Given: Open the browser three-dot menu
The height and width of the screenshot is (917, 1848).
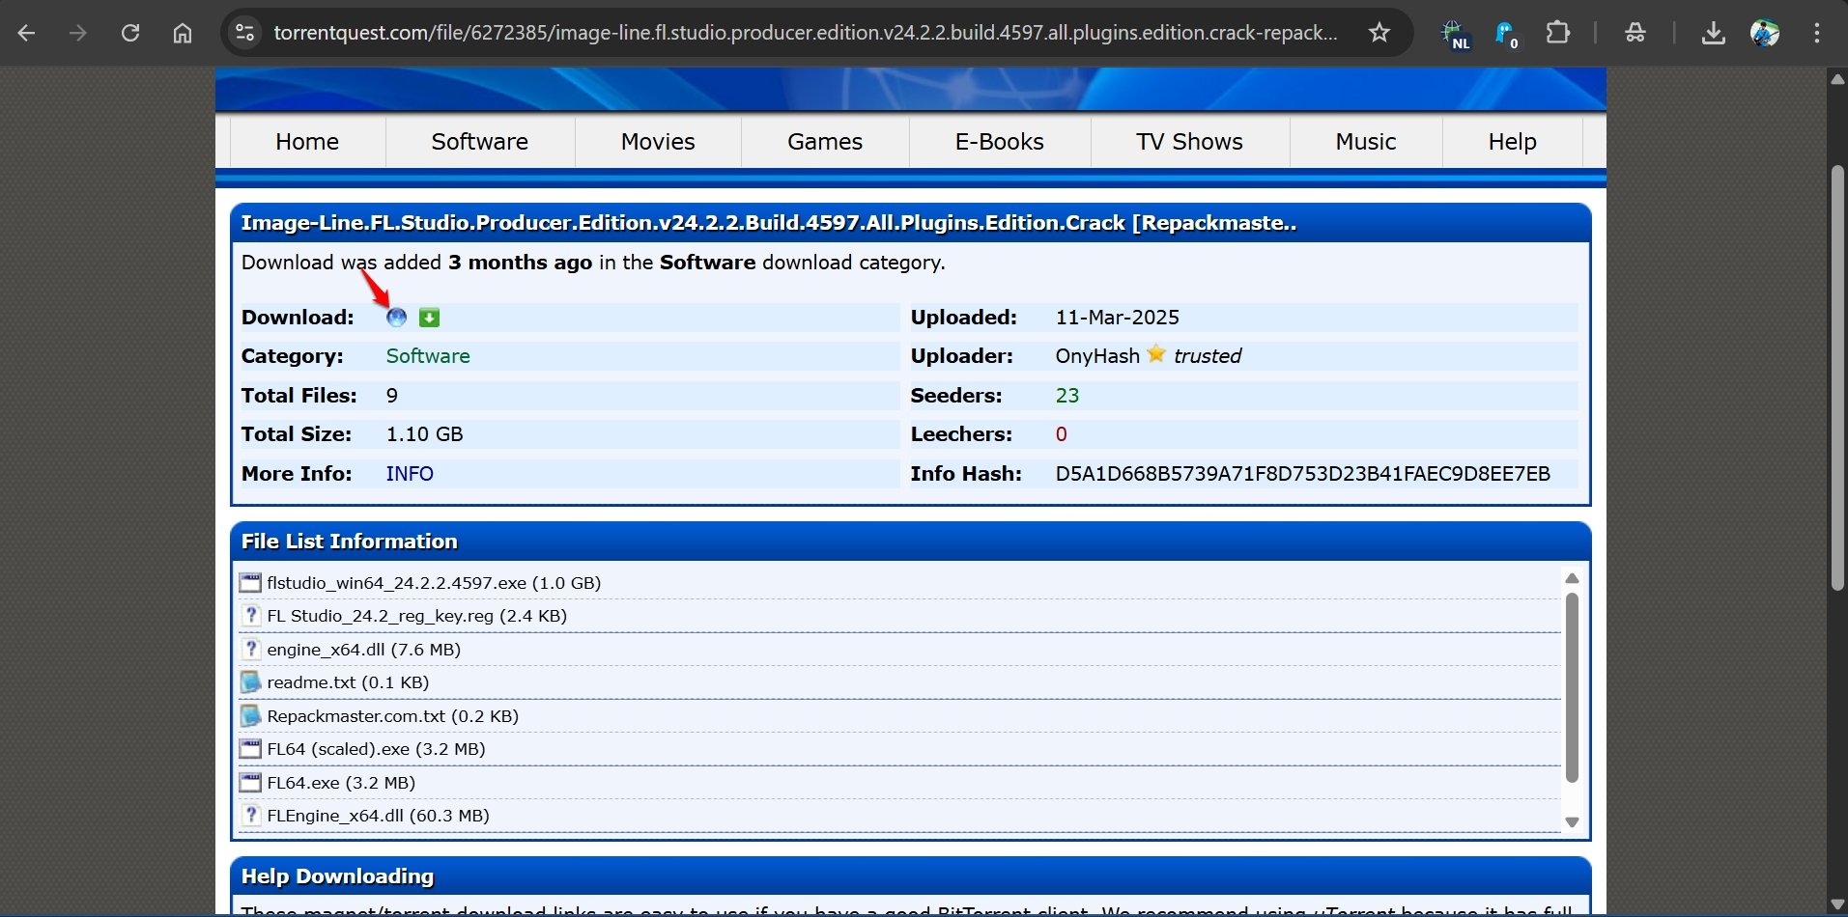Looking at the screenshot, I should pos(1817,33).
